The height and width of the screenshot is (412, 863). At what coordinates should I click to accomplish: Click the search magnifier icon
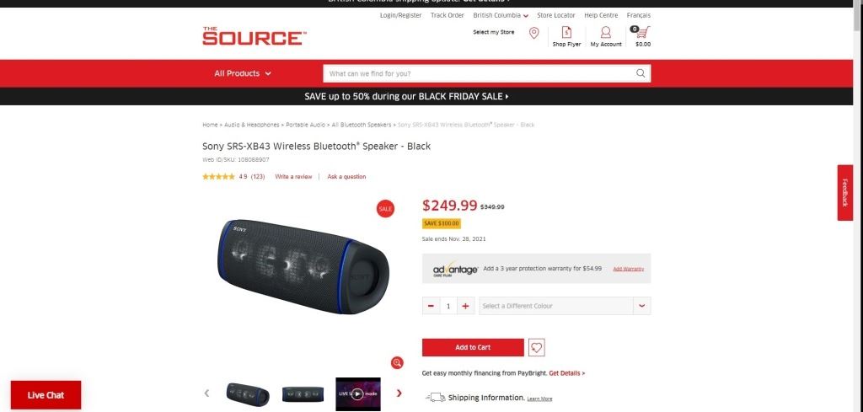point(641,73)
